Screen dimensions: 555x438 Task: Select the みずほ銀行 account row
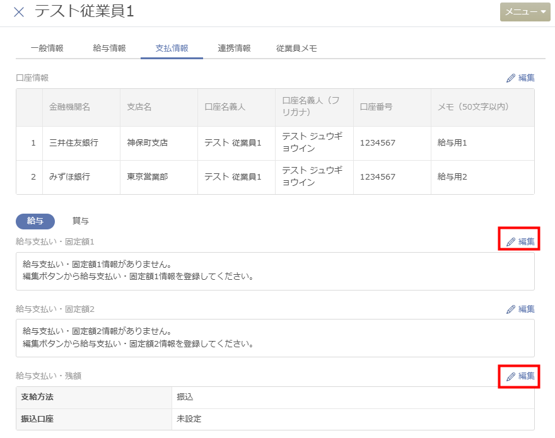point(69,177)
